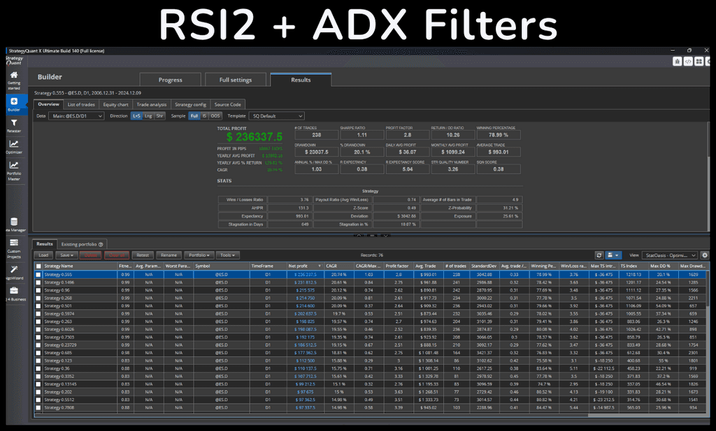This screenshot has height=431, width=716.
Task: Select the Builder icon in sidebar
Action: [x=14, y=106]
